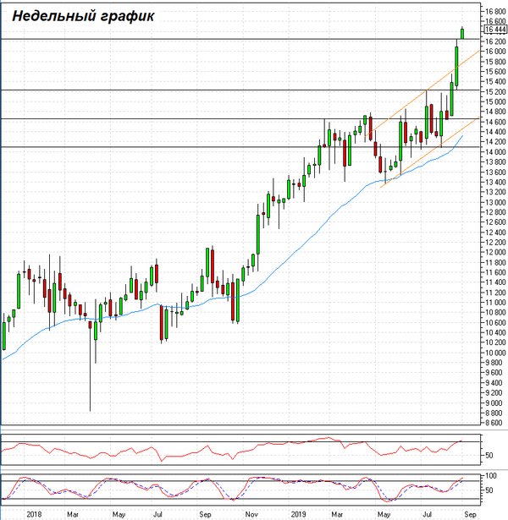This screenshot has width=508, height=520.
Task: Click the 11 600 price axis label
Action: (495, 272)
